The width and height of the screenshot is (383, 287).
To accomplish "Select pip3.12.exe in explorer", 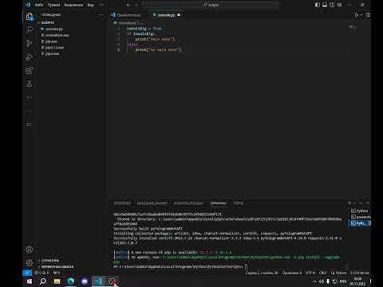I will pyautogui.click(x=54, y=48).
